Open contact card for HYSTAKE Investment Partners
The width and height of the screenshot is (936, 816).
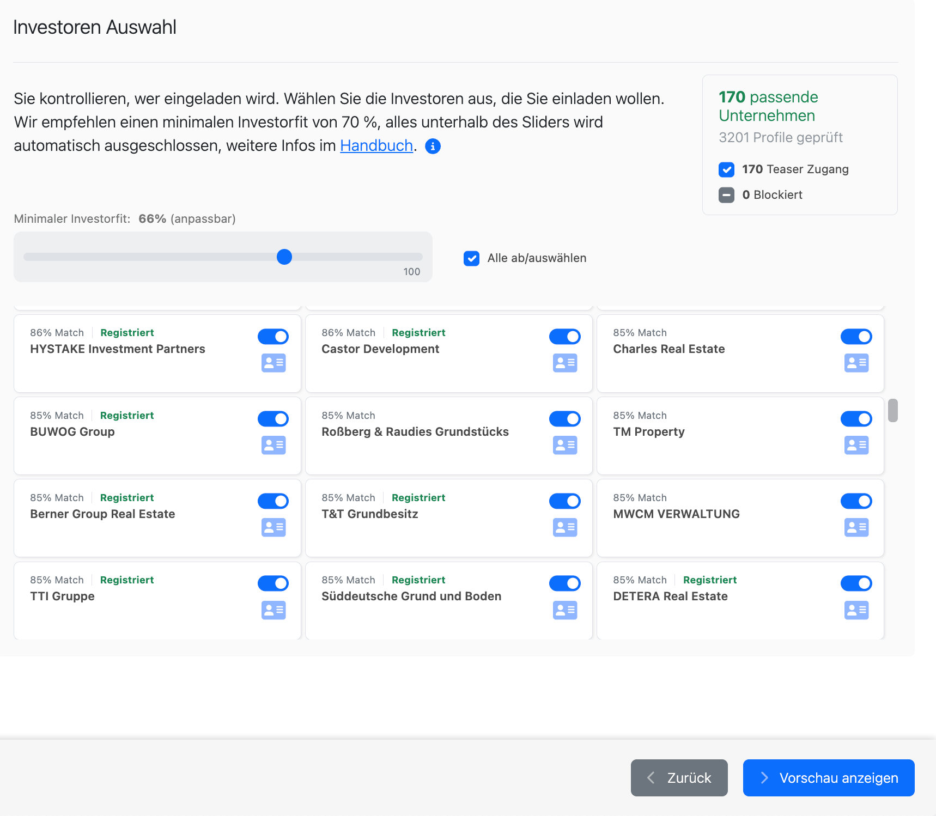[x=273, y=363]
